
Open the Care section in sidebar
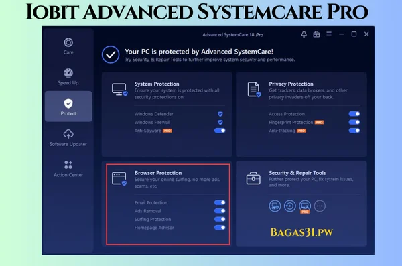point(68,46)
